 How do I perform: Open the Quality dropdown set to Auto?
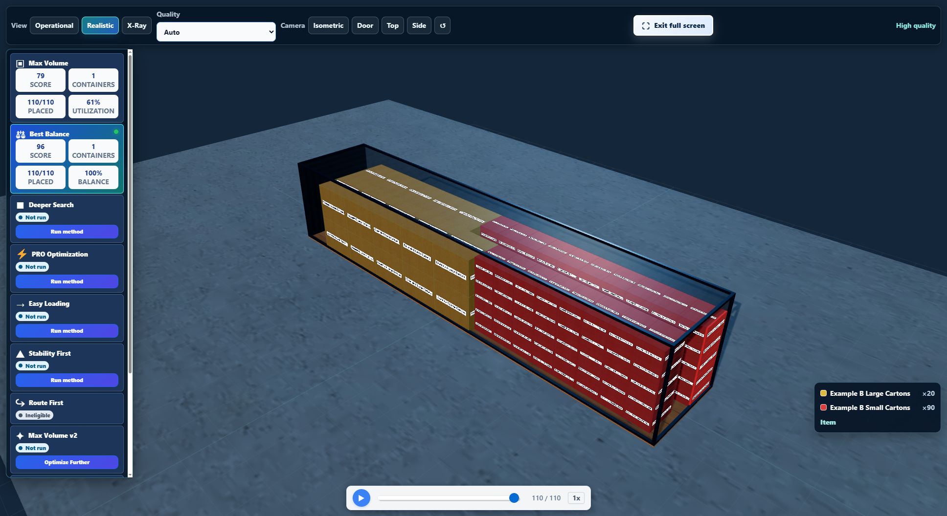pyautogui.click(x=216, y=32)
